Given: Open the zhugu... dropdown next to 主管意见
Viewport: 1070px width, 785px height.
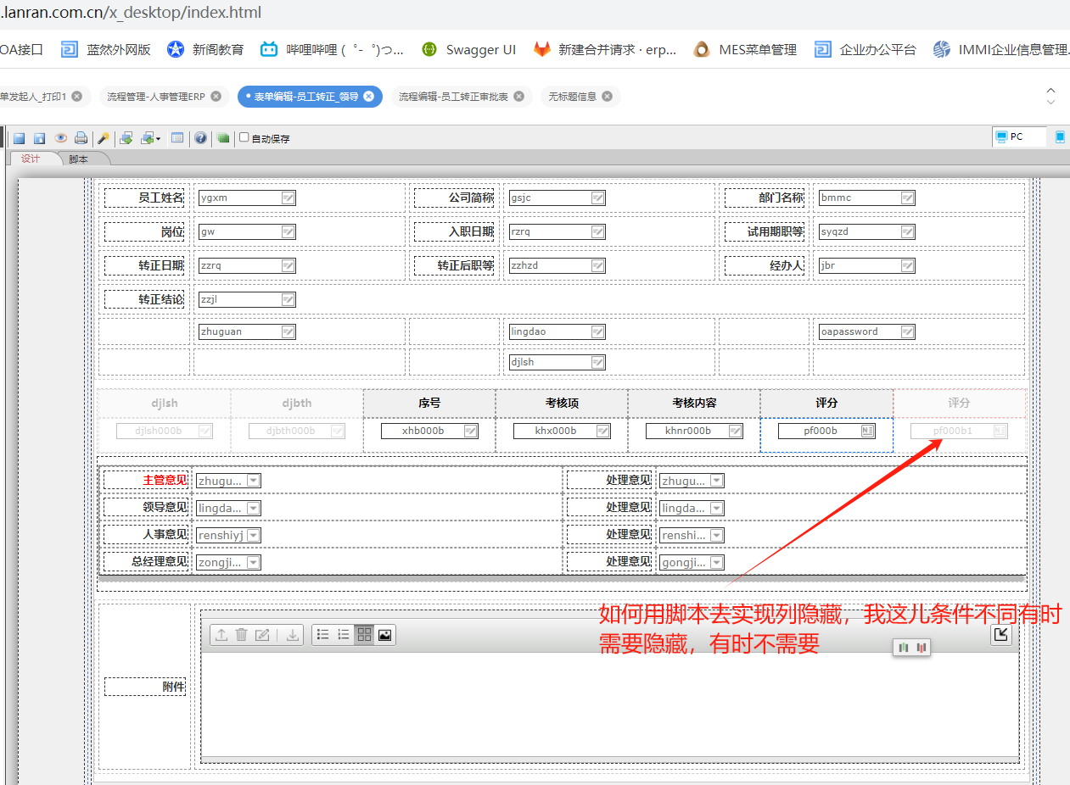Looking at the screenshot, I should click(254, 481).
